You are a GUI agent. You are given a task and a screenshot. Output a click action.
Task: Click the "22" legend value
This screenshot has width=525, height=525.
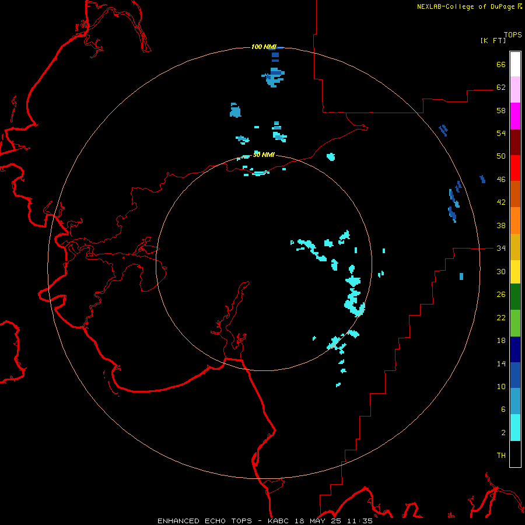pos(501,318)
